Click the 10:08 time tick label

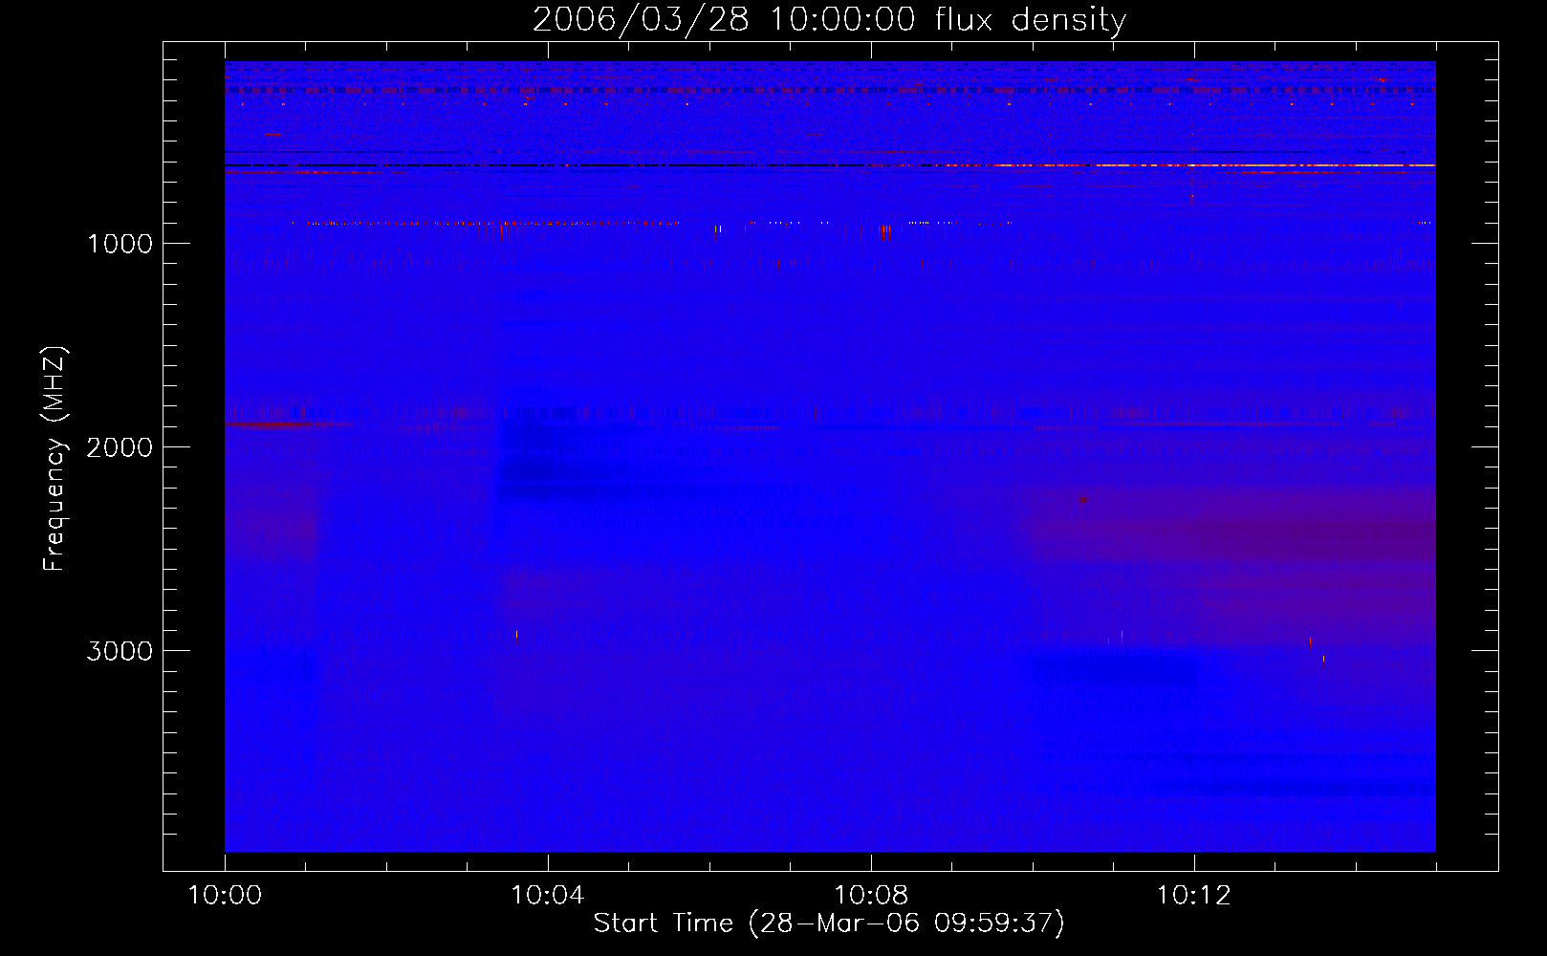(x=871, y=896)
